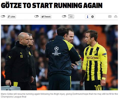Enable the Facebook Like toggle switch
This screenshot has width=119, height=99.
click(x=3, y=16)
